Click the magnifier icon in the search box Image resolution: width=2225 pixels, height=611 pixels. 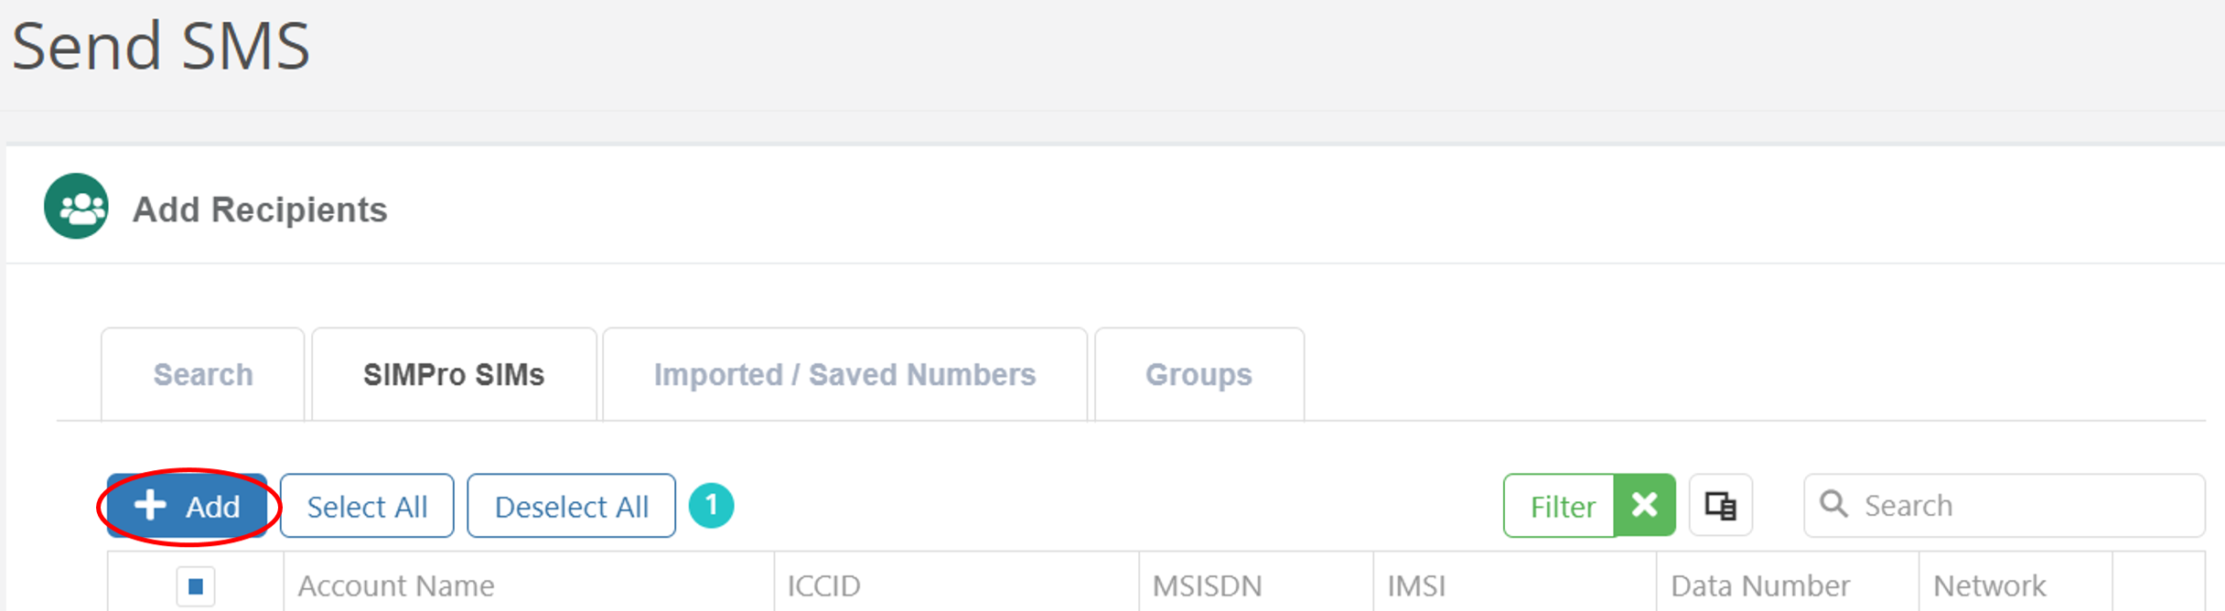pyautogui.click(x=1835, y=504)
